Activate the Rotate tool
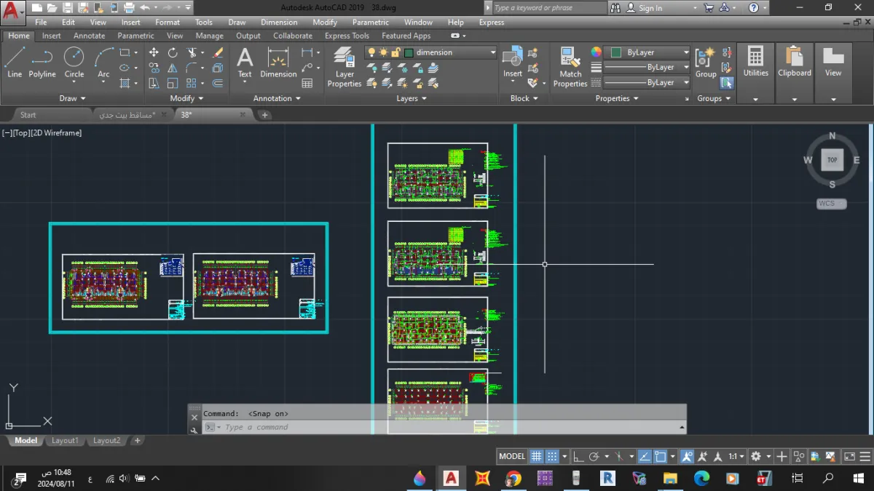 173,52
